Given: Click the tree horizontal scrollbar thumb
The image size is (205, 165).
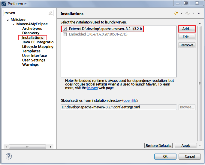Looking at the screenshot, I should (x=27, y=147).
